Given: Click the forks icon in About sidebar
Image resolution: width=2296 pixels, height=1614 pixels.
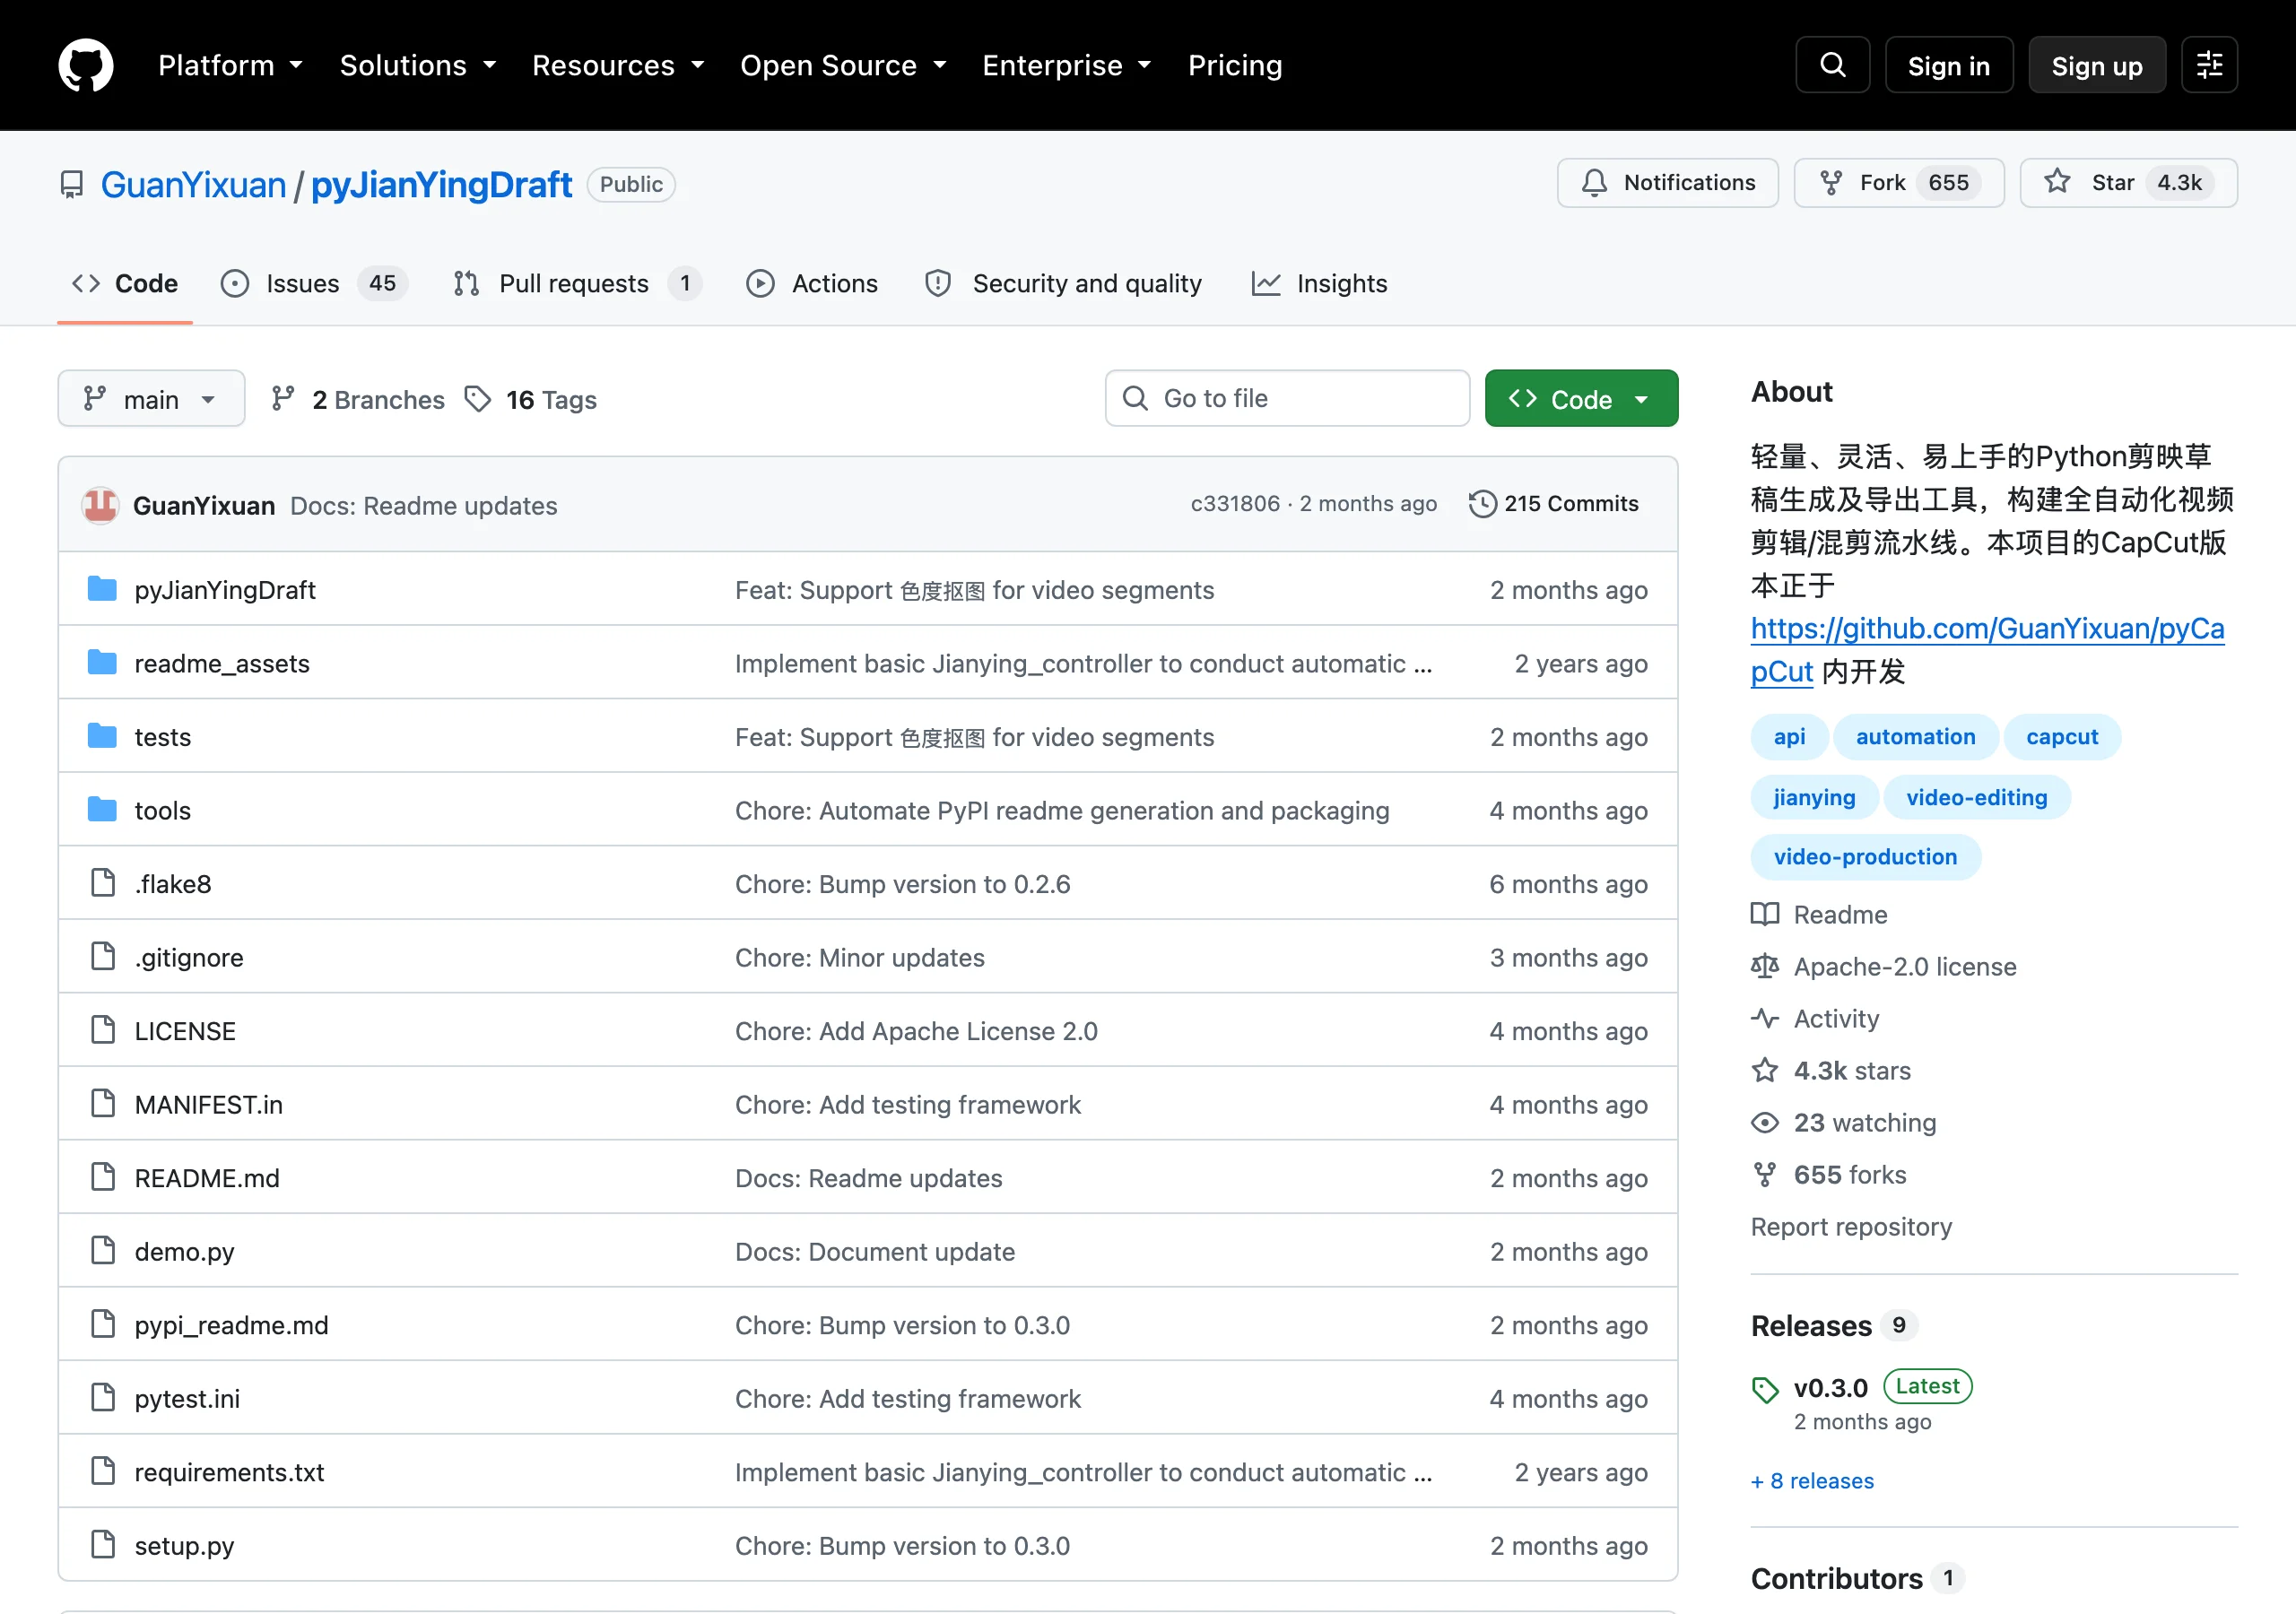Looking at the screenshot, I should 1765,1175.
